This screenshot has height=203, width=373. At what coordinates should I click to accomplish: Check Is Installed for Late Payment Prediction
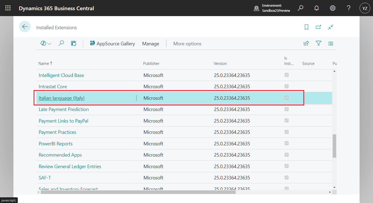click(x=286, y=109)
